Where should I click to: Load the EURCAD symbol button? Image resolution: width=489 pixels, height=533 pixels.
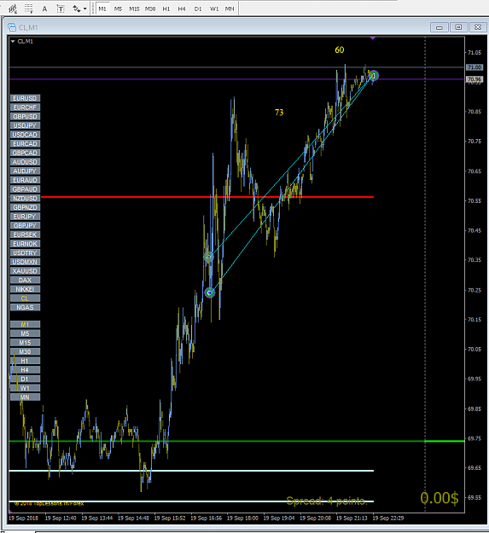[x=25, y=144]
